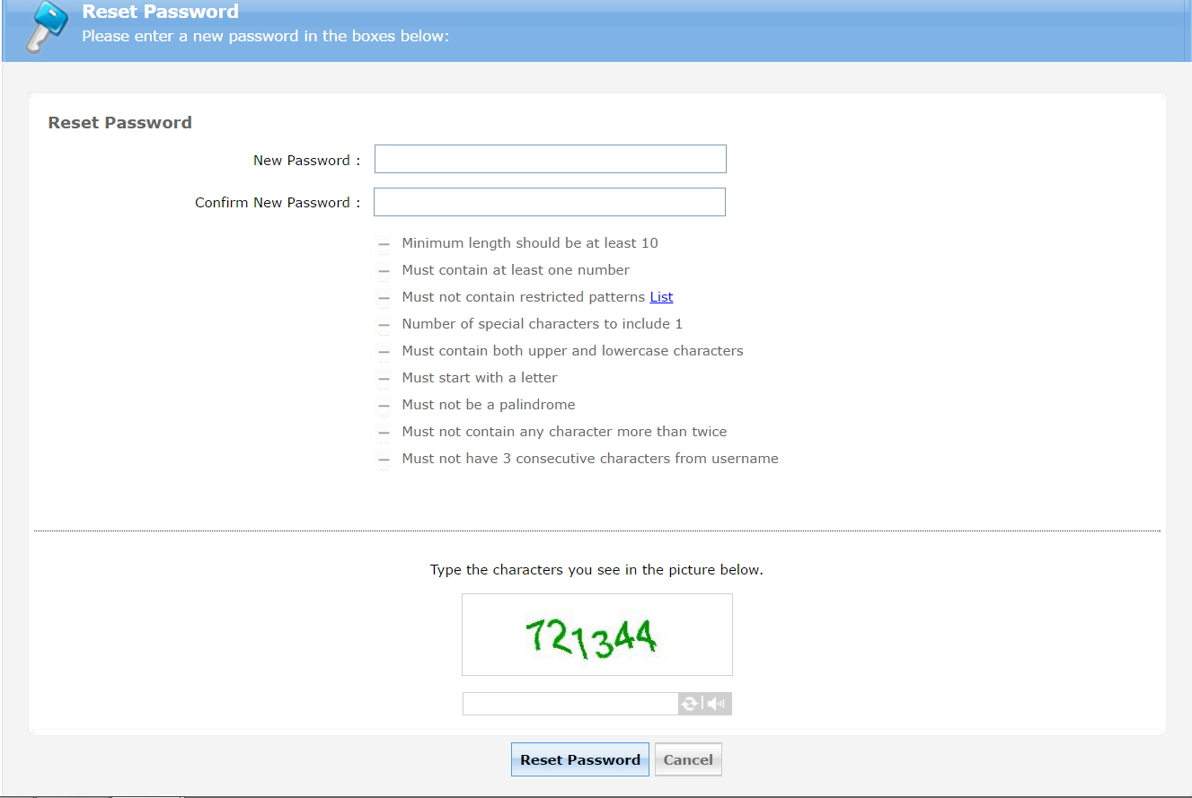The width and height of the screenshot is (1192, 798).
Task: Click the status dash next to 'at least one number'
Action: coord(384,271)
